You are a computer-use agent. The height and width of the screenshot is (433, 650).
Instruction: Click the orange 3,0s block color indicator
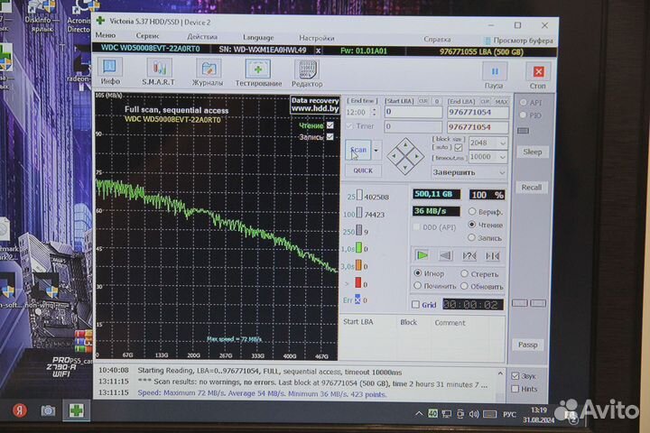358,265
